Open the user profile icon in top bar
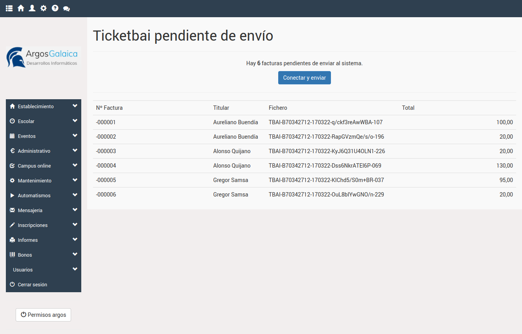The image size is (522, 334). tap(32, 8)
